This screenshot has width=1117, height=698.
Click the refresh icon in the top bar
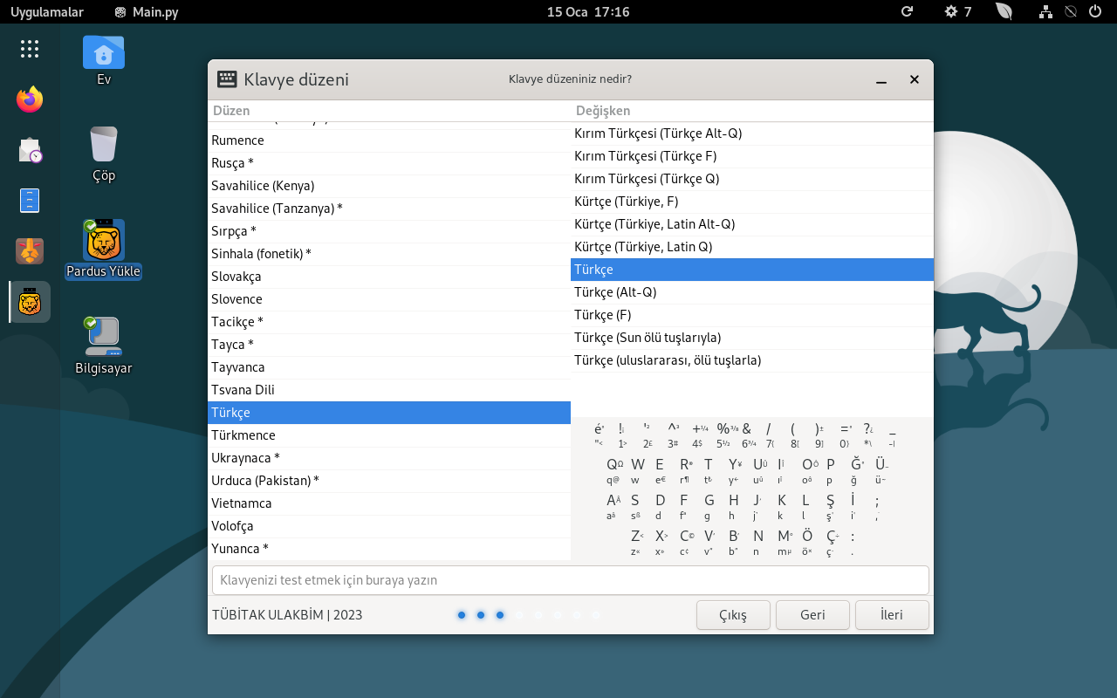[907, 11]
